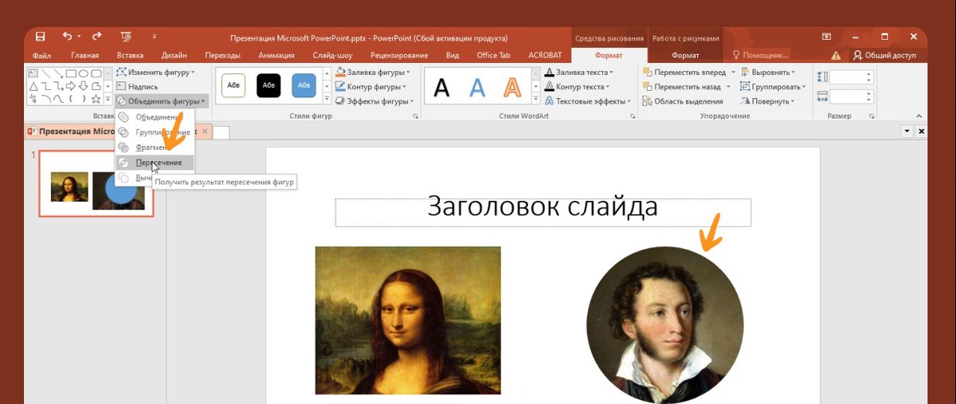Click the Помощник tell-me lightbulb field
This screenshot has height=404, width=956.
pyautogui.click(x=761, y=56)
